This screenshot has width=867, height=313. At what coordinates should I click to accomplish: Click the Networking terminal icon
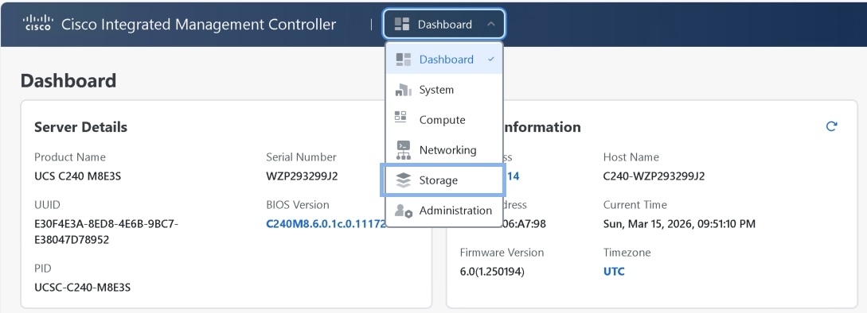pos(403,149)
